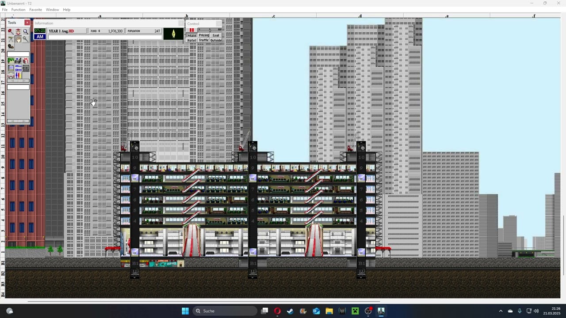566x318 pixels.
Task: Open Steam from the taskbar
Action: click(x=290, y=311)
